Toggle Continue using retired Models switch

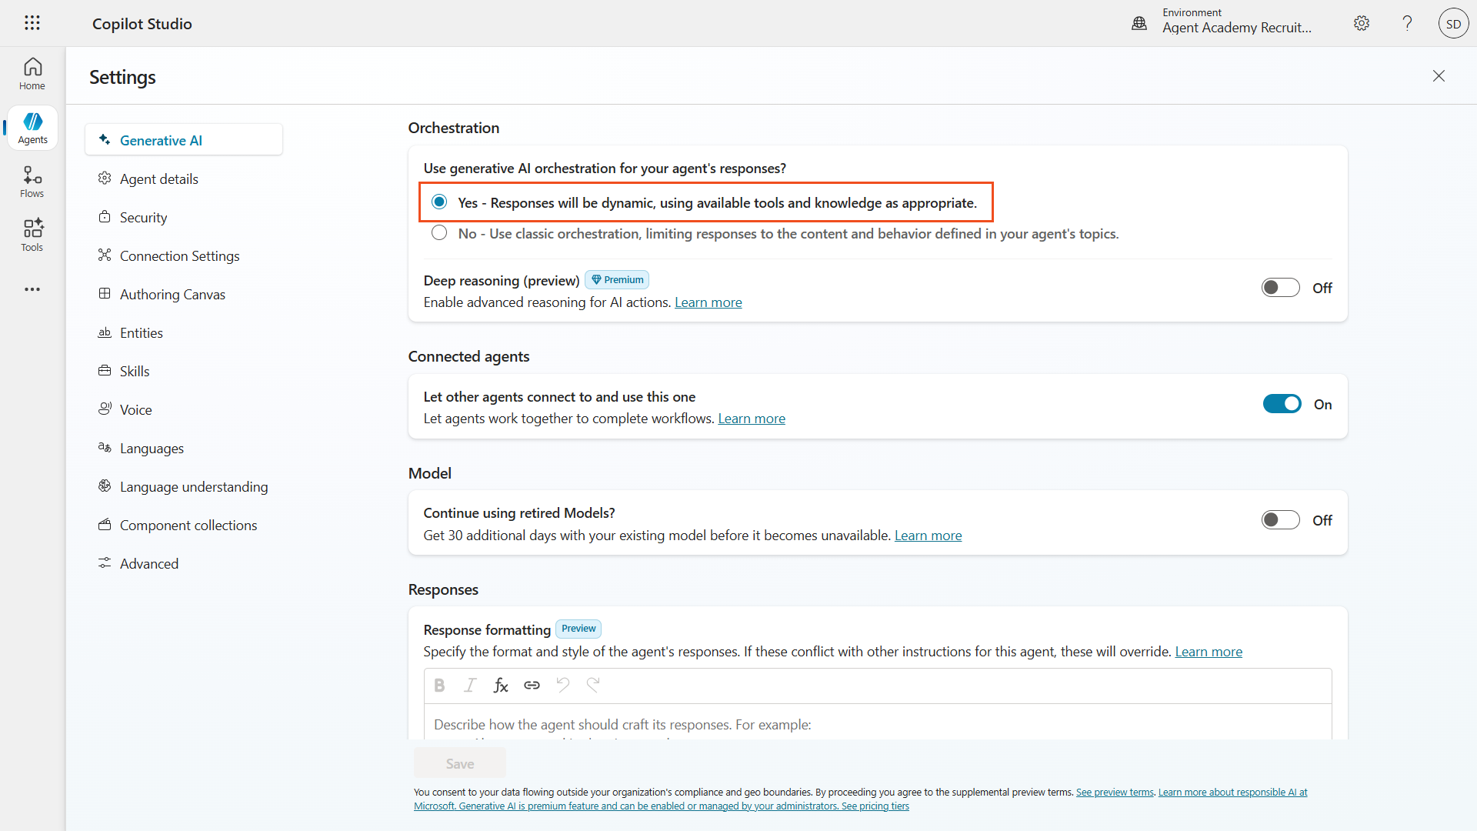click(1280, 520)
